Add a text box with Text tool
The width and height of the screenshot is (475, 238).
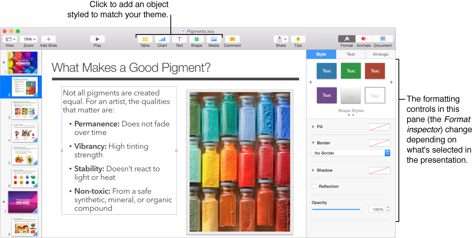pos(179,39)
